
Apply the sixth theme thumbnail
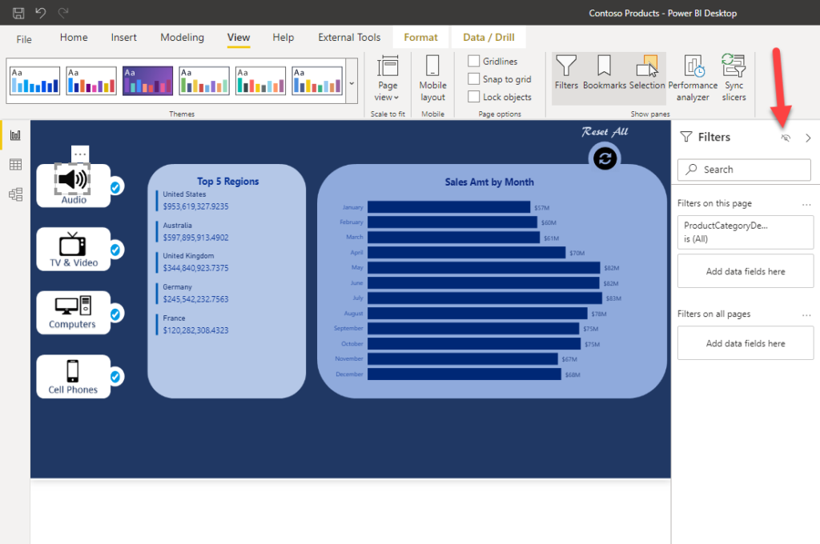(x=317, y=81)
